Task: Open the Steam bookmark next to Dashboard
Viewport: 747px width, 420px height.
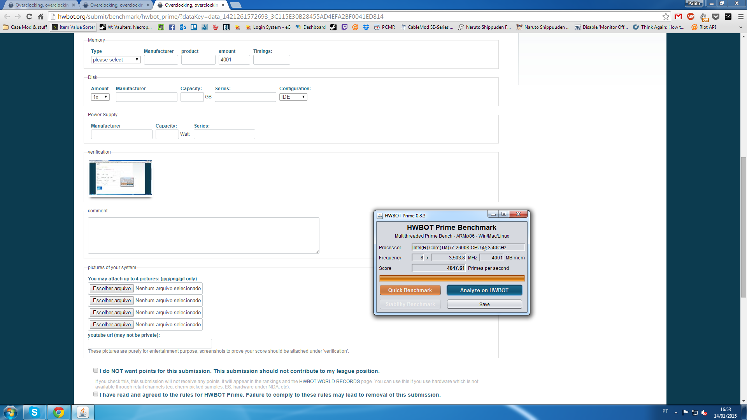Action: tap(333, 27)
